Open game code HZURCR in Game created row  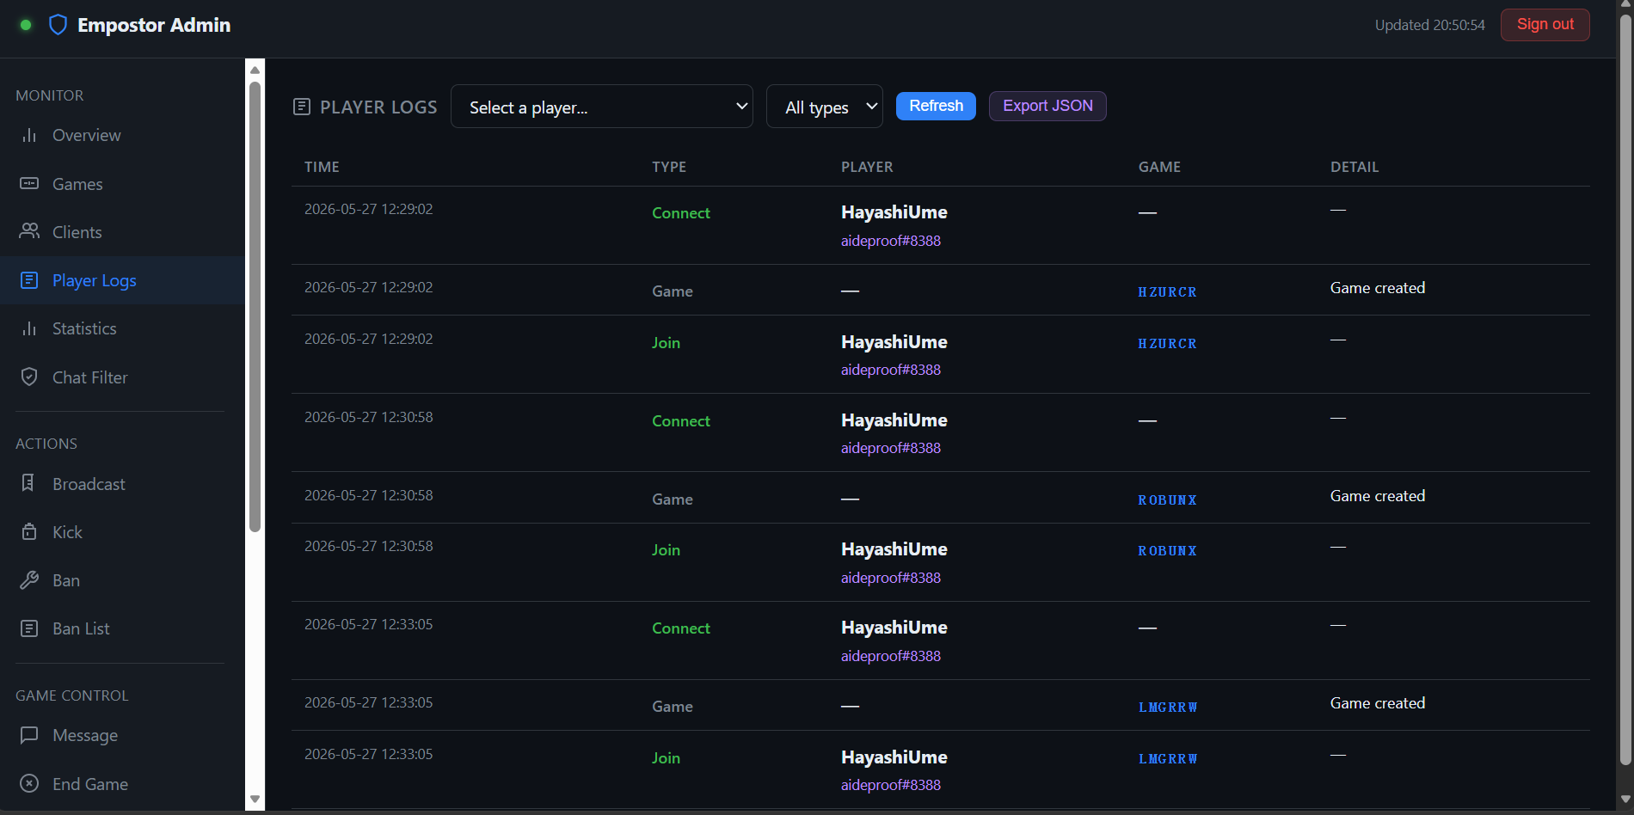coord(1167,292)
